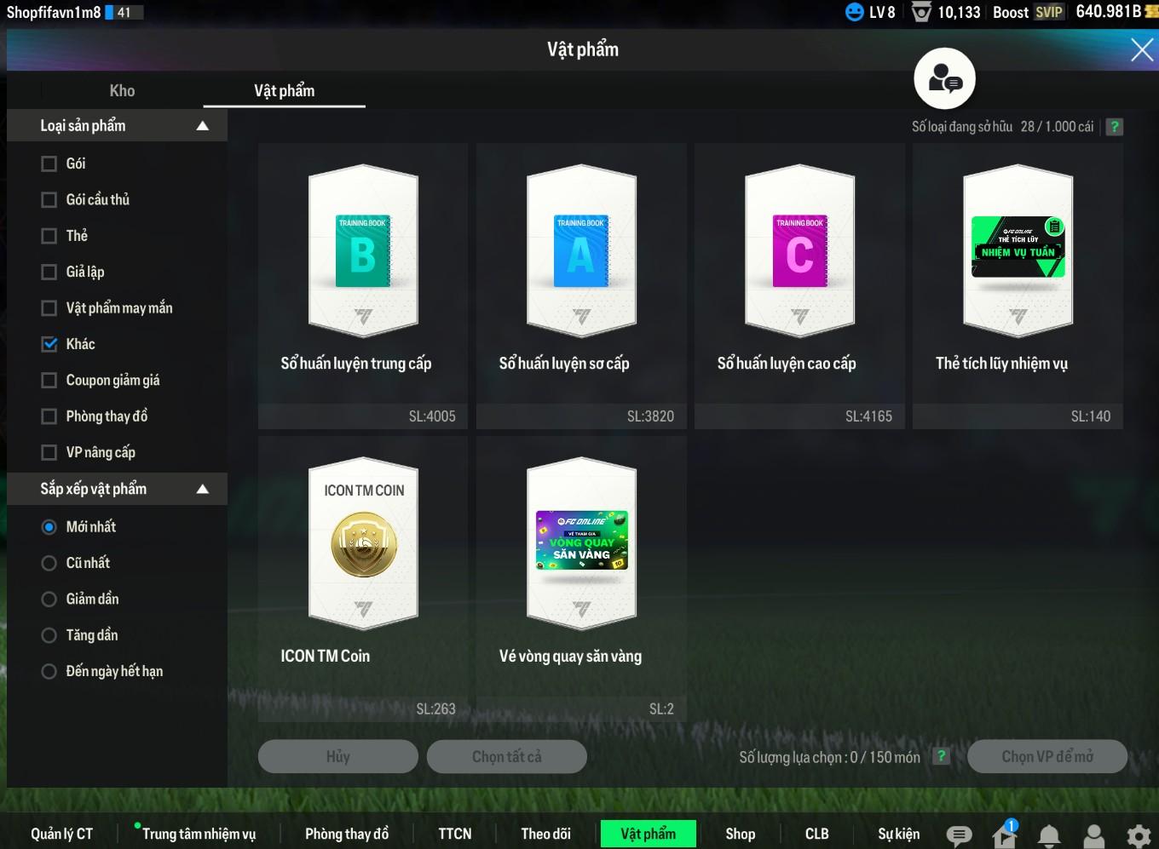Open Shop from the bottom menu
Screen dimensions: 1159x849
740,834
